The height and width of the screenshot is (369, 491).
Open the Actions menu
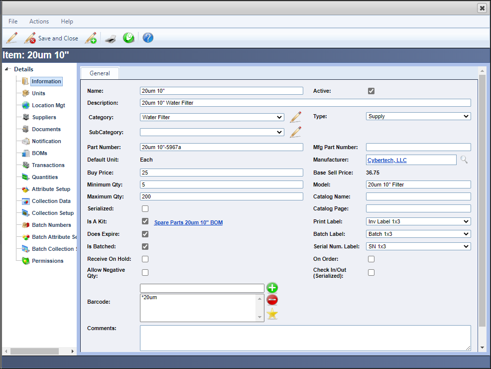click(x=39, y=21)
